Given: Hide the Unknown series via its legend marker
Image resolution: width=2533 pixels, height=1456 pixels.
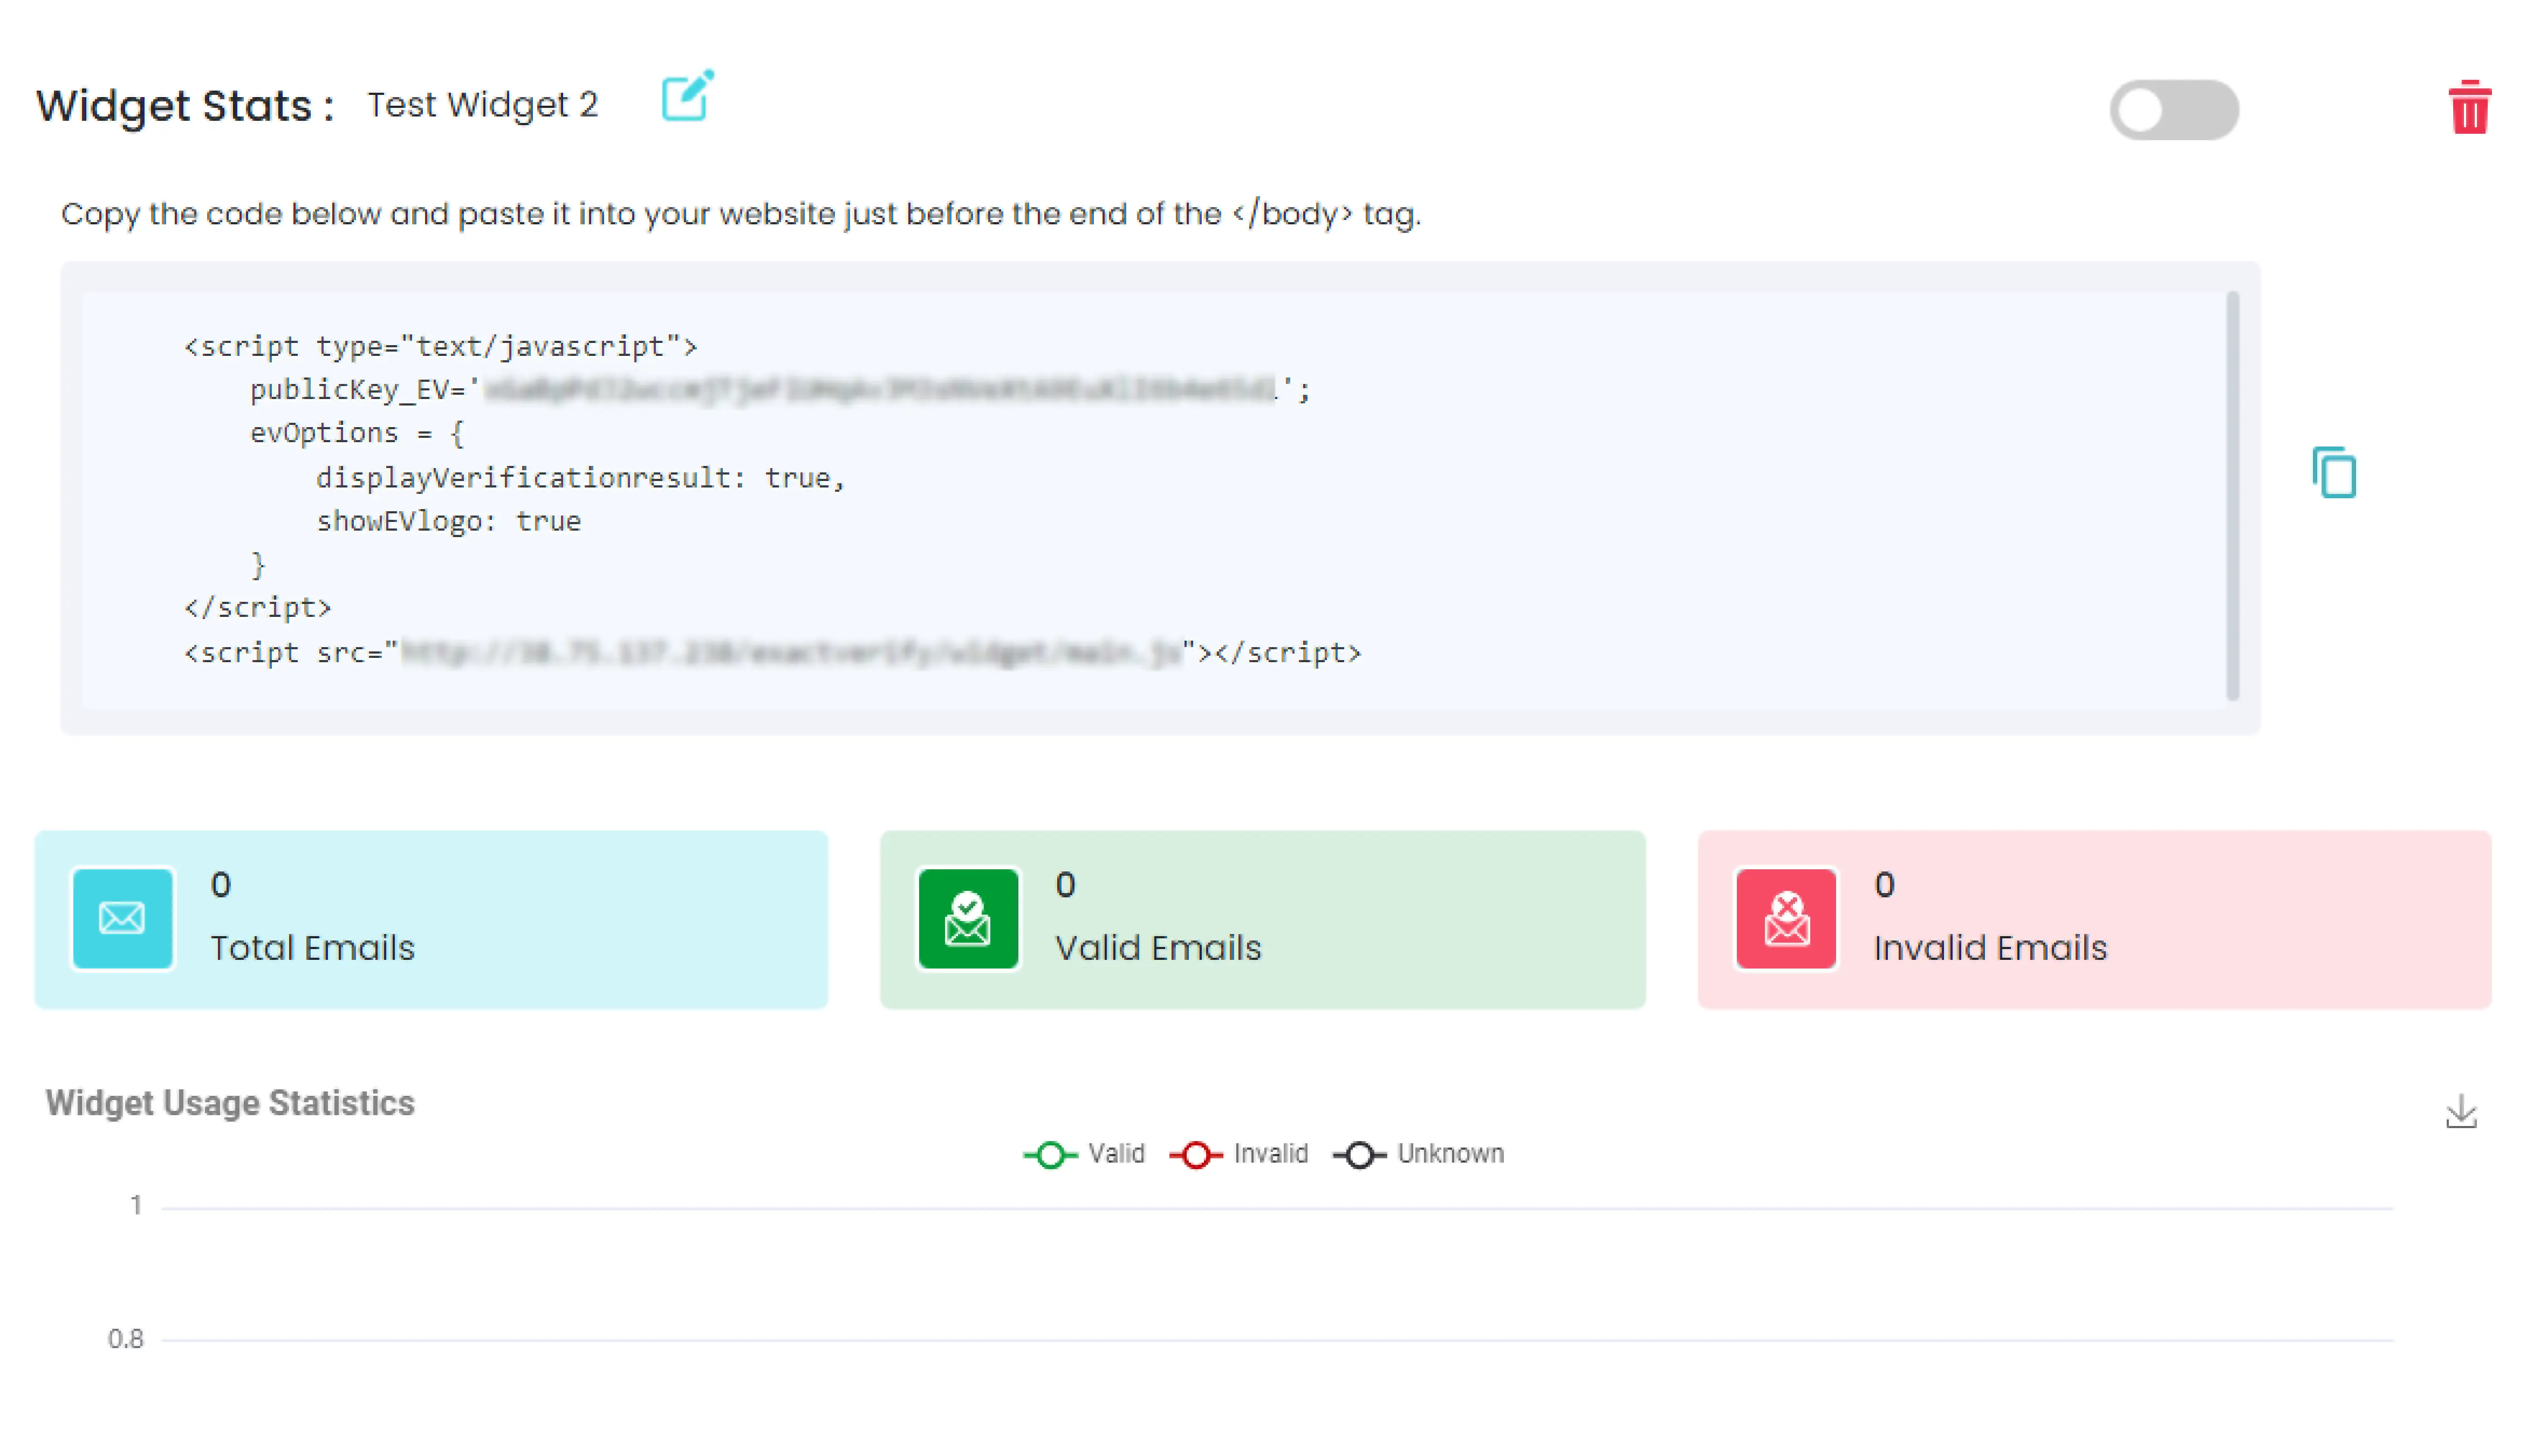Looking at the screenshot, I should 1359,1154.
